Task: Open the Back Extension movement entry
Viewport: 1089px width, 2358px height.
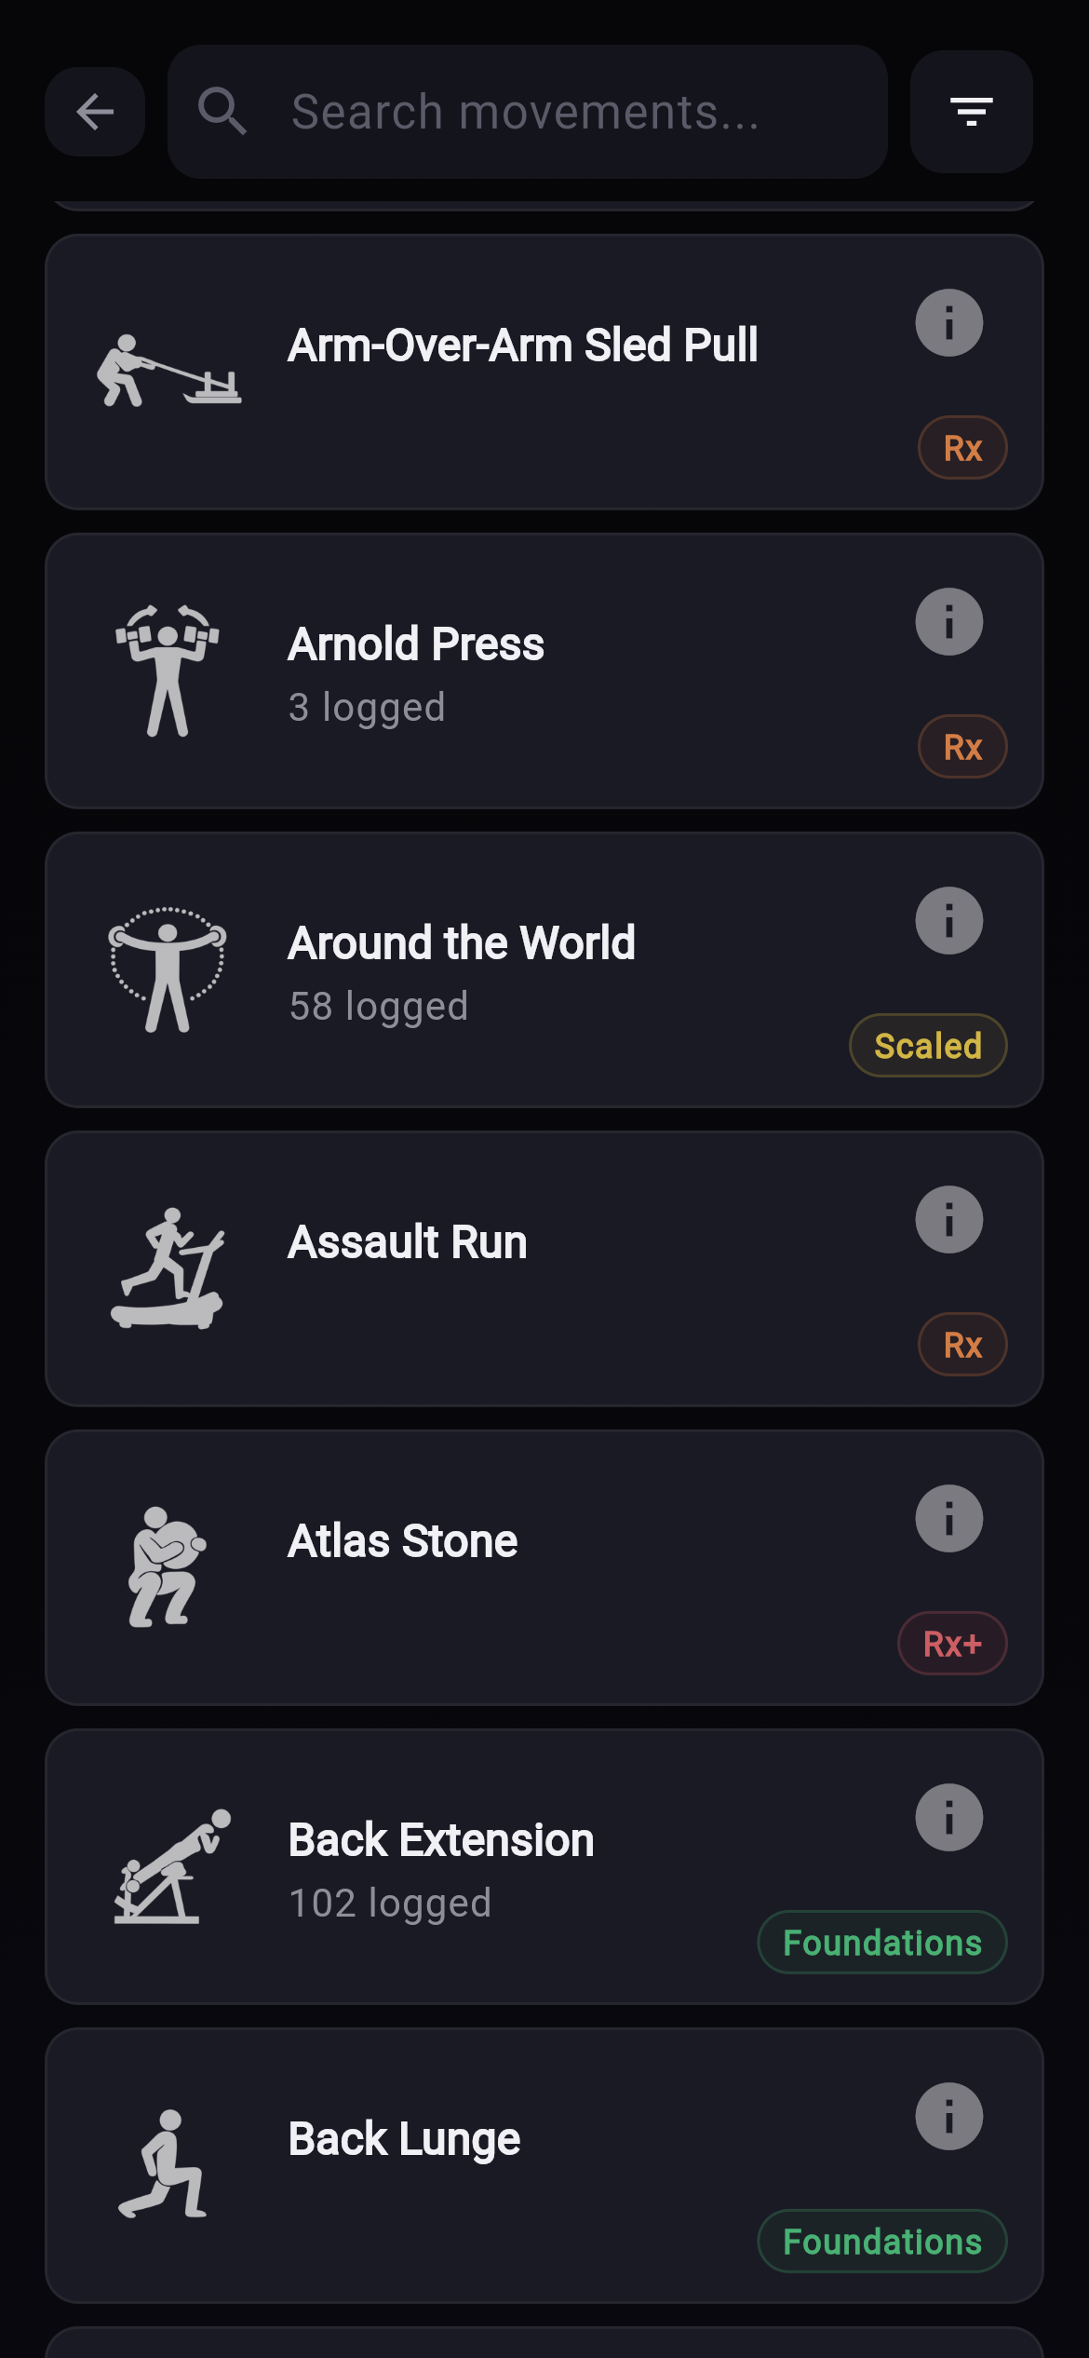Action: [x=441, y=1840]
